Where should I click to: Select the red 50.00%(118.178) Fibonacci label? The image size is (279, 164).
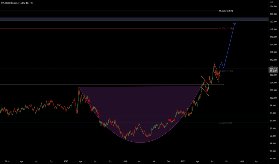[x=226, y=29]
